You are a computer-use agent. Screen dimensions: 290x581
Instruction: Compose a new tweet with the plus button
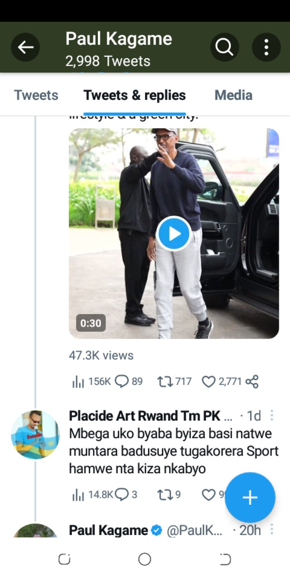click(250, 498)
